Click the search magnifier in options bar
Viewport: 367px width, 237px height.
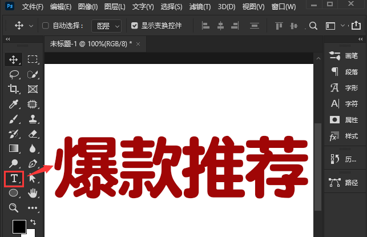pyautogui.click(x=313, y=26)
